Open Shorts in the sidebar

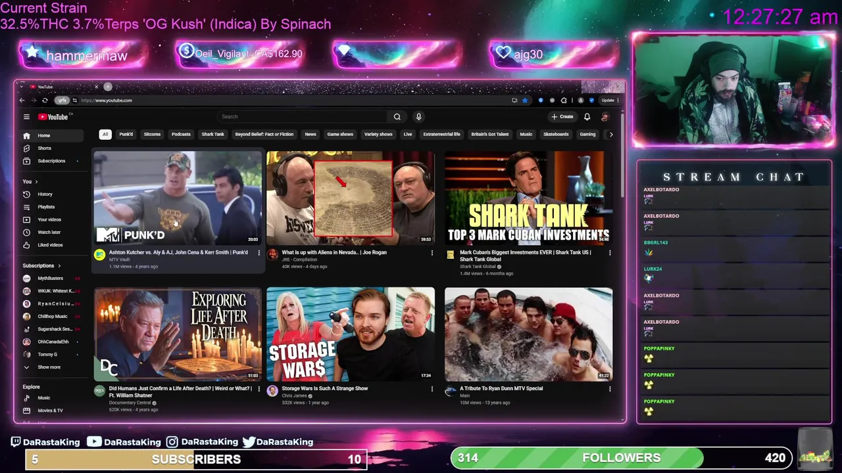click(x=53, y=148)
